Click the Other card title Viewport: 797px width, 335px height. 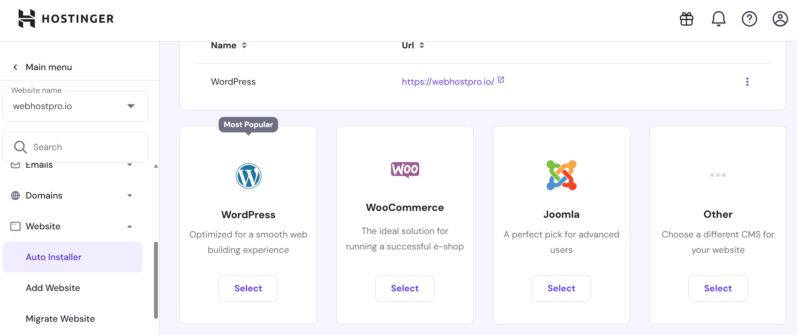click(x=718, y=214)
